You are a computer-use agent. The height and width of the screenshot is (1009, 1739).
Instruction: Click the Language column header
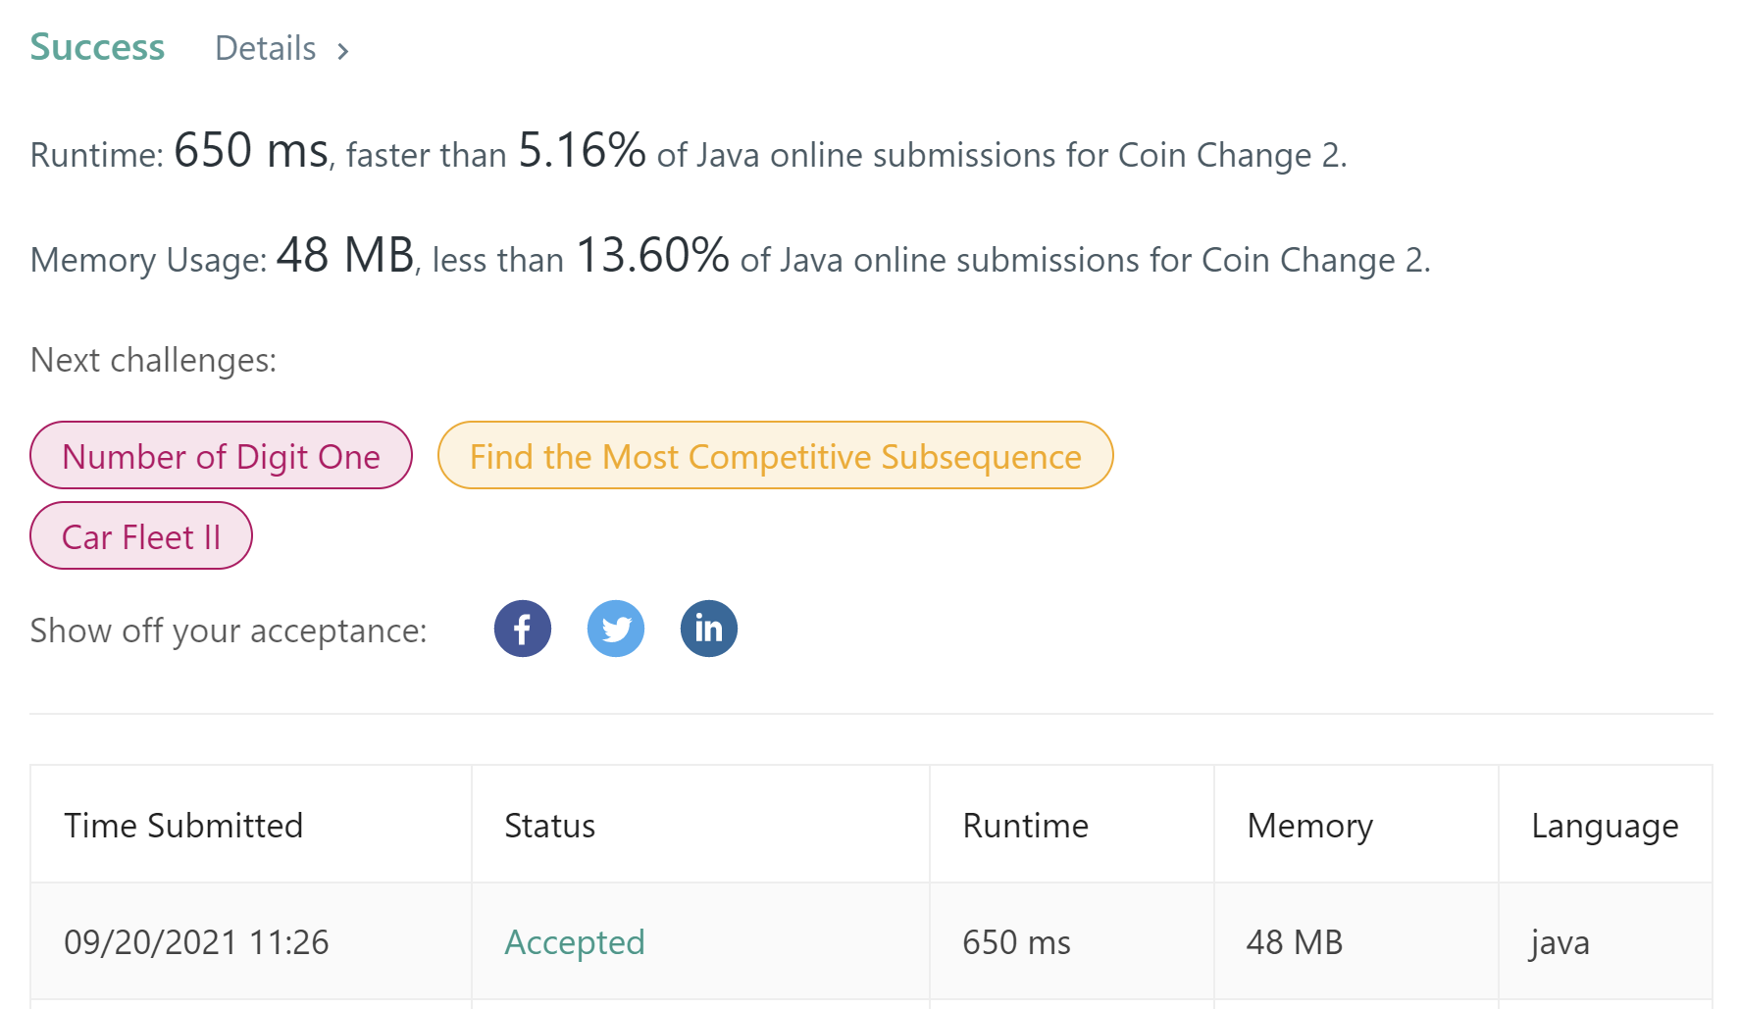pos(1605,826)
